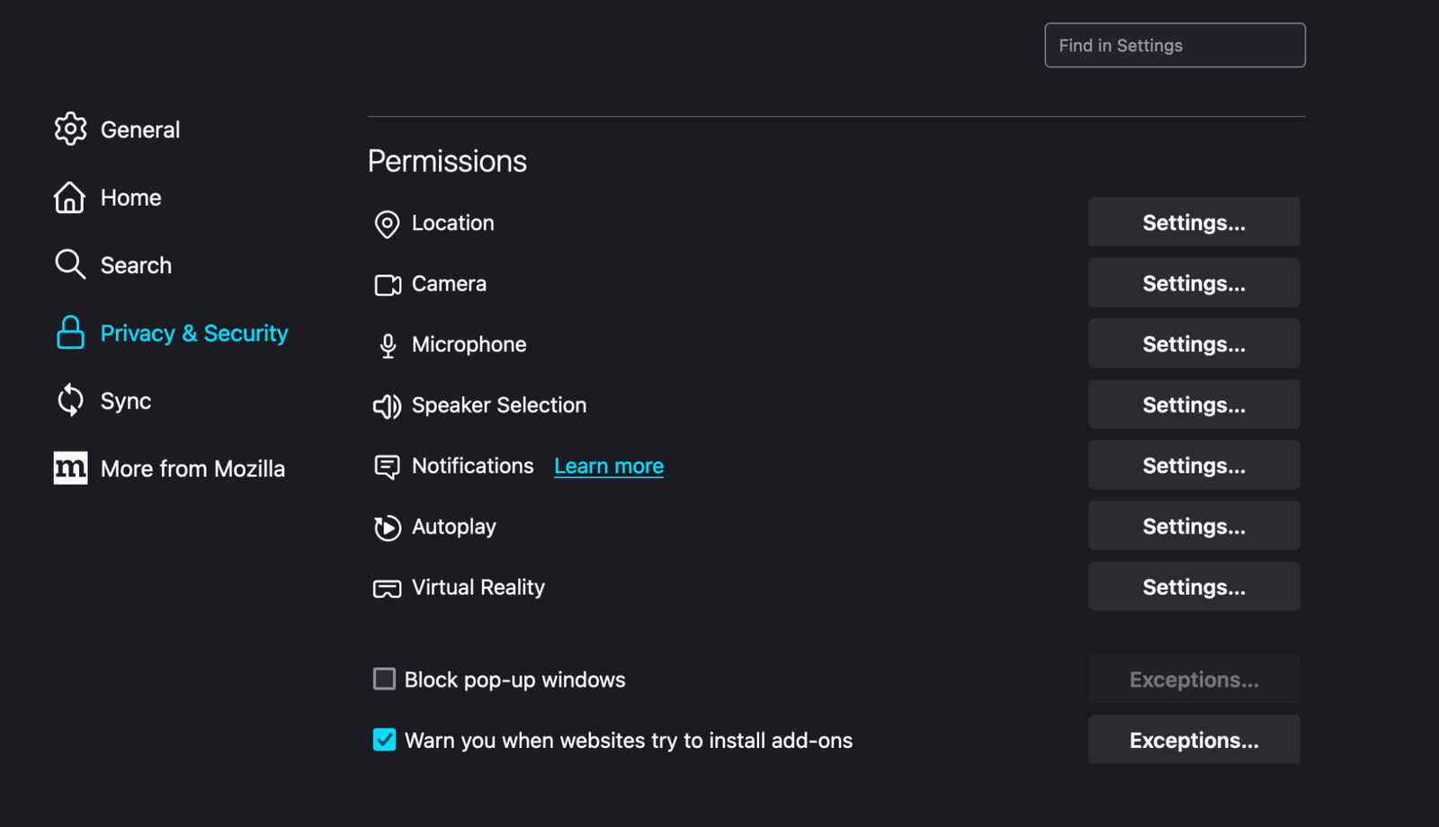Click the Search magnifier icon
The width and height of the screenshot is (1439, 827).
pyautogui.click(x=70, y=264)
